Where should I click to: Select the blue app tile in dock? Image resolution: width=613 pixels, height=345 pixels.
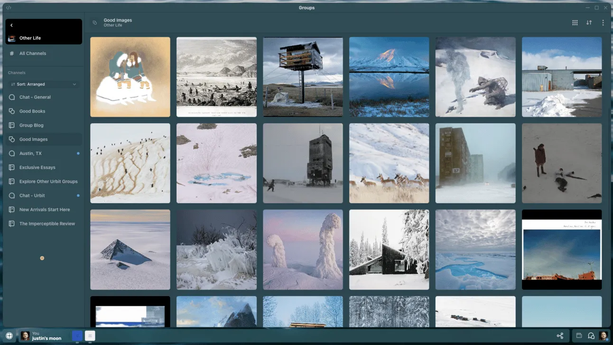[x=77, y=336]
